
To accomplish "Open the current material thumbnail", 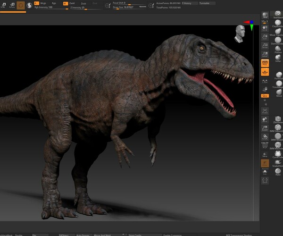I will pyautogui.click(x=21, y=5).
